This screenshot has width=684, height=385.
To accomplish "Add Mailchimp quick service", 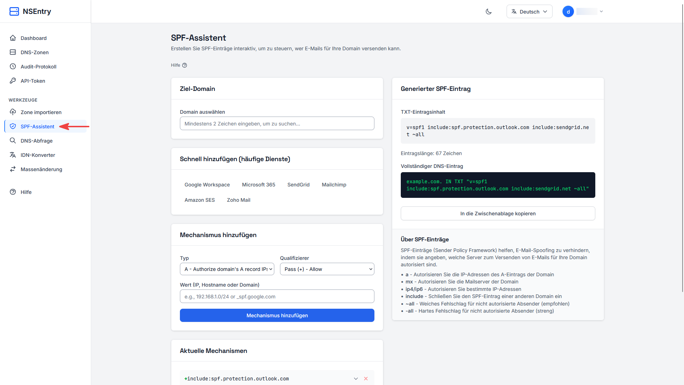I will click(334, 185).
